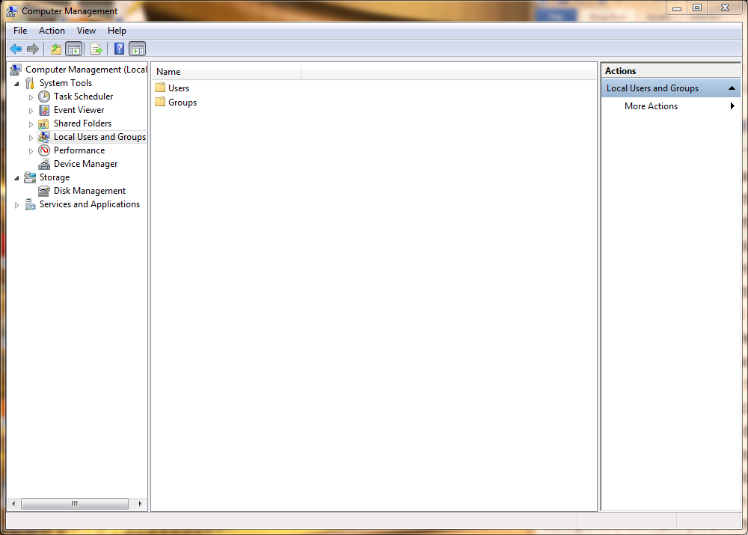Click the Computer Management title bar icon

(x=12, y=11)
